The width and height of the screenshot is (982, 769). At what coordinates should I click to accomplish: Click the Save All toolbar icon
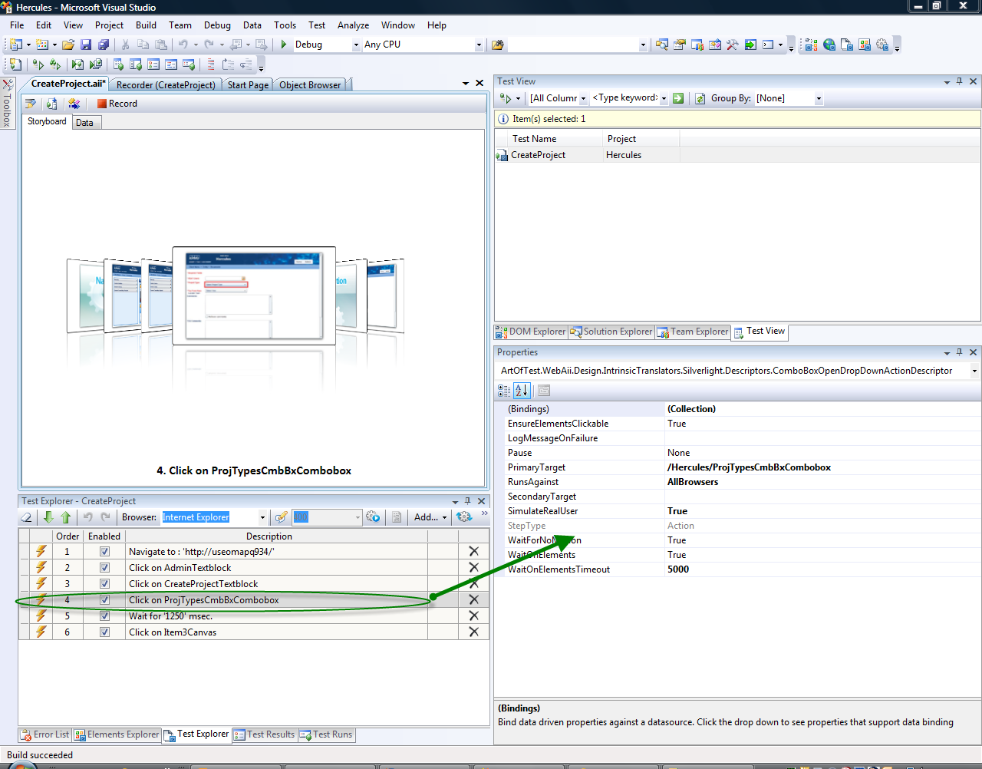[x=104, y=45]
